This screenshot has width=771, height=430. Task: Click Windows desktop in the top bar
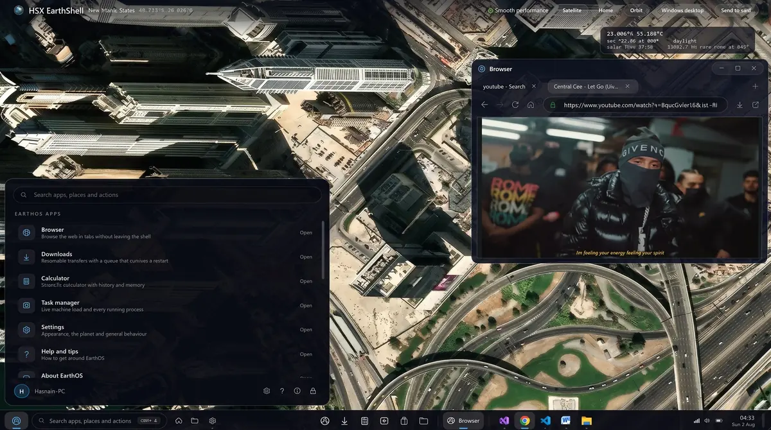tap(682, 10)
